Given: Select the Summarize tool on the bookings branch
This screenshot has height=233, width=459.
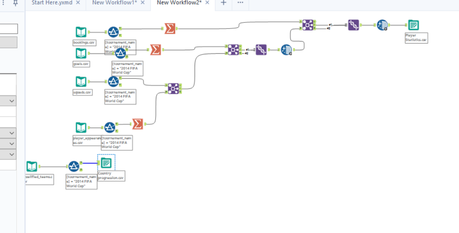Looking at the screenshot, I should [170, 29].
